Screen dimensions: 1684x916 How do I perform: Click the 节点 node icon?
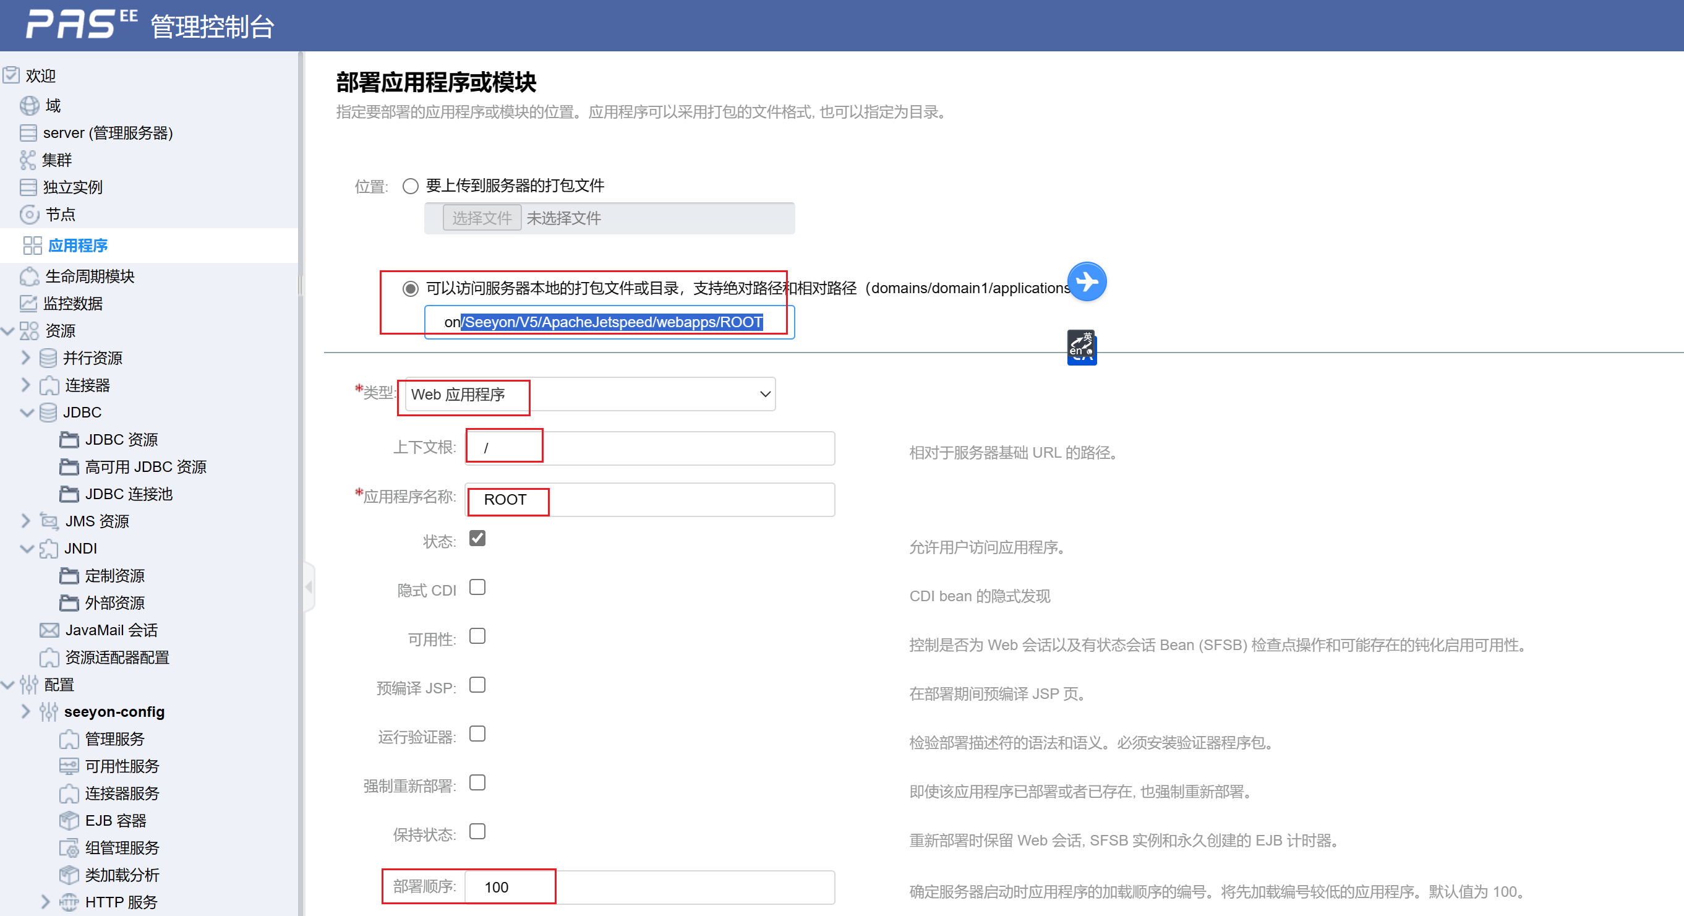click(30, 215)
